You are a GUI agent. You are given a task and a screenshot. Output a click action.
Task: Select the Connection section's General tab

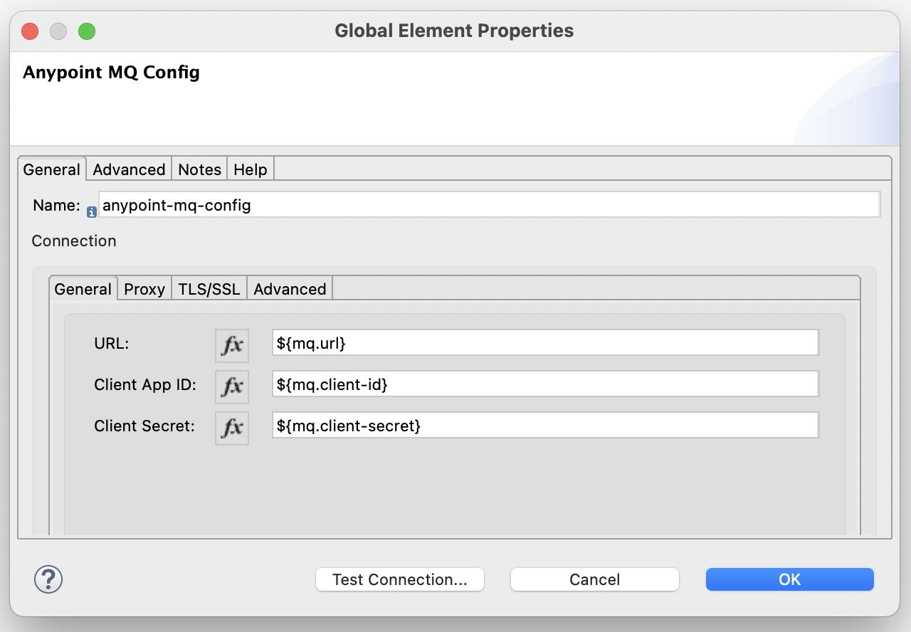click(83, 289)
